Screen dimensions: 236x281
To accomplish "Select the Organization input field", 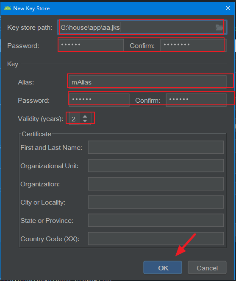I will (x=156, y=184).
